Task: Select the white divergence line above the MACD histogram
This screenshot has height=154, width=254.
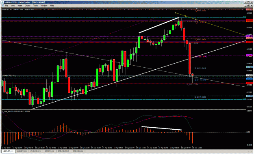Action: click(x=161, y=128)
